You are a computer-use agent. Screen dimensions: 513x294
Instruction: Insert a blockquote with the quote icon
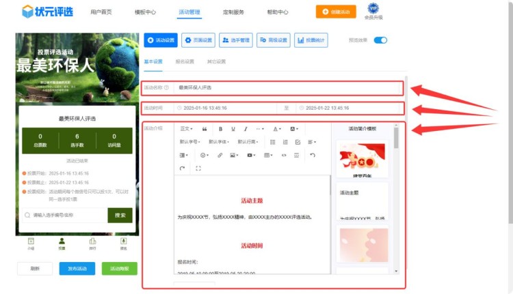pyautogui.click(x=205, y=129)
